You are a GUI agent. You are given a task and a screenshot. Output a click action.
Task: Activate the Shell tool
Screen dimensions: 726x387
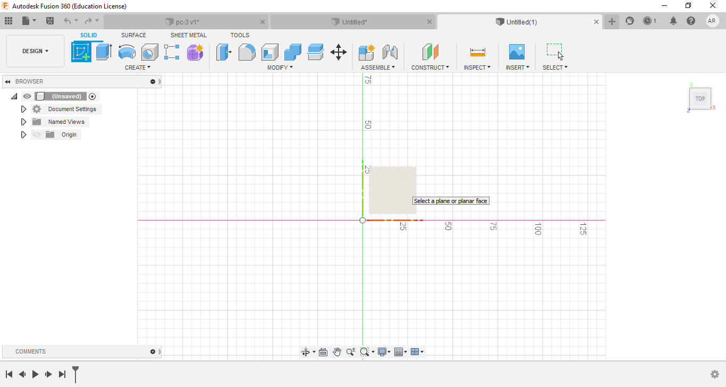pyautogui.click(x=269, y=52)
